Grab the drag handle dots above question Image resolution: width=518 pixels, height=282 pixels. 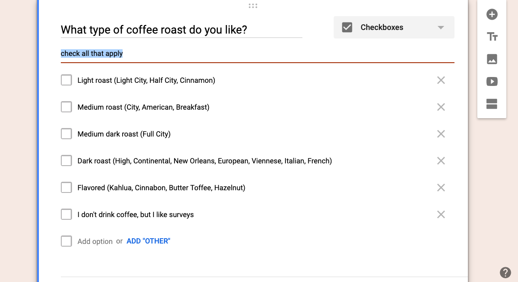(x=253, y=6)
